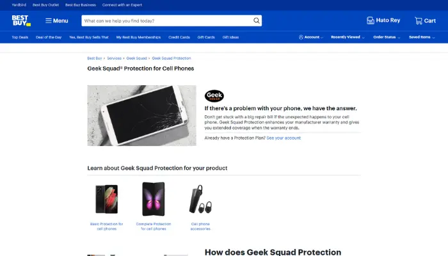Expand the Recently Viewed dropdown
This screenshot has height=256, width=448.
click(x=348, y=37)
